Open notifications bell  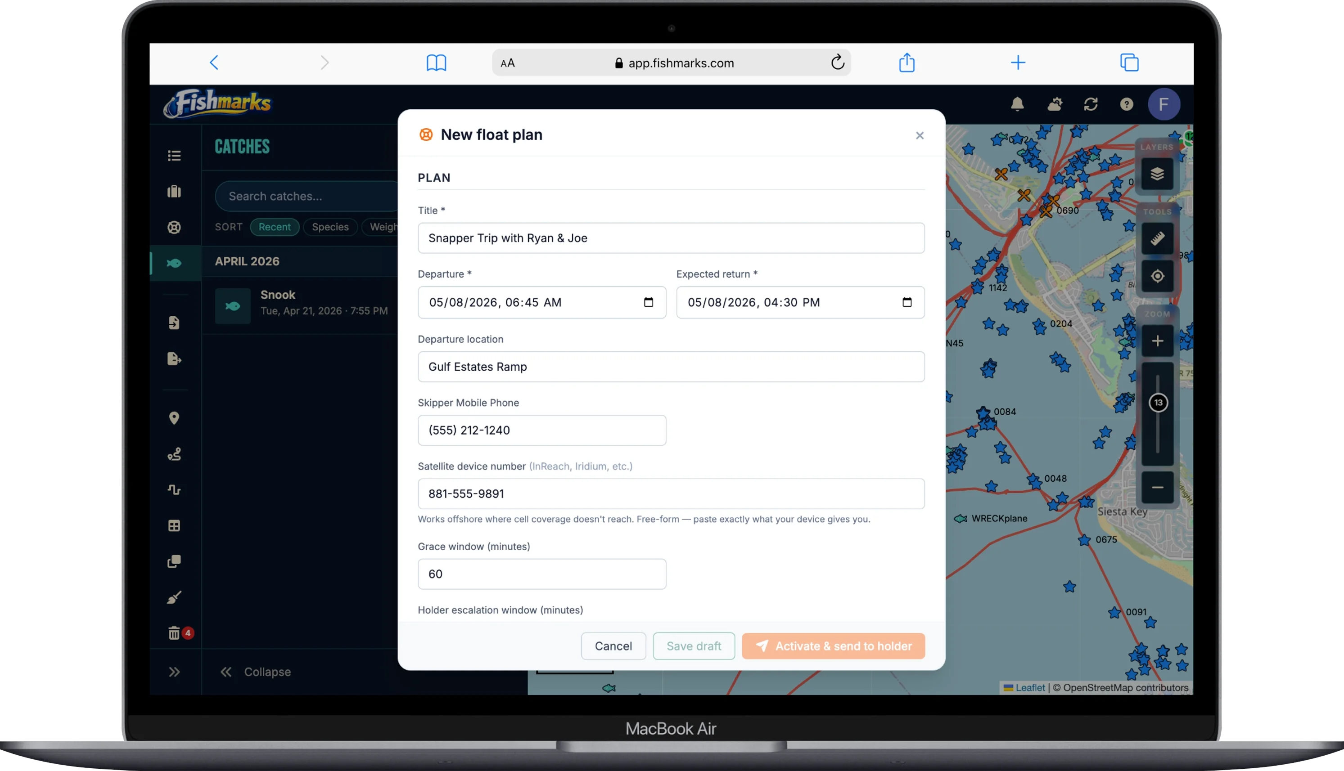pyautogui.click(x=1017, y=104)
